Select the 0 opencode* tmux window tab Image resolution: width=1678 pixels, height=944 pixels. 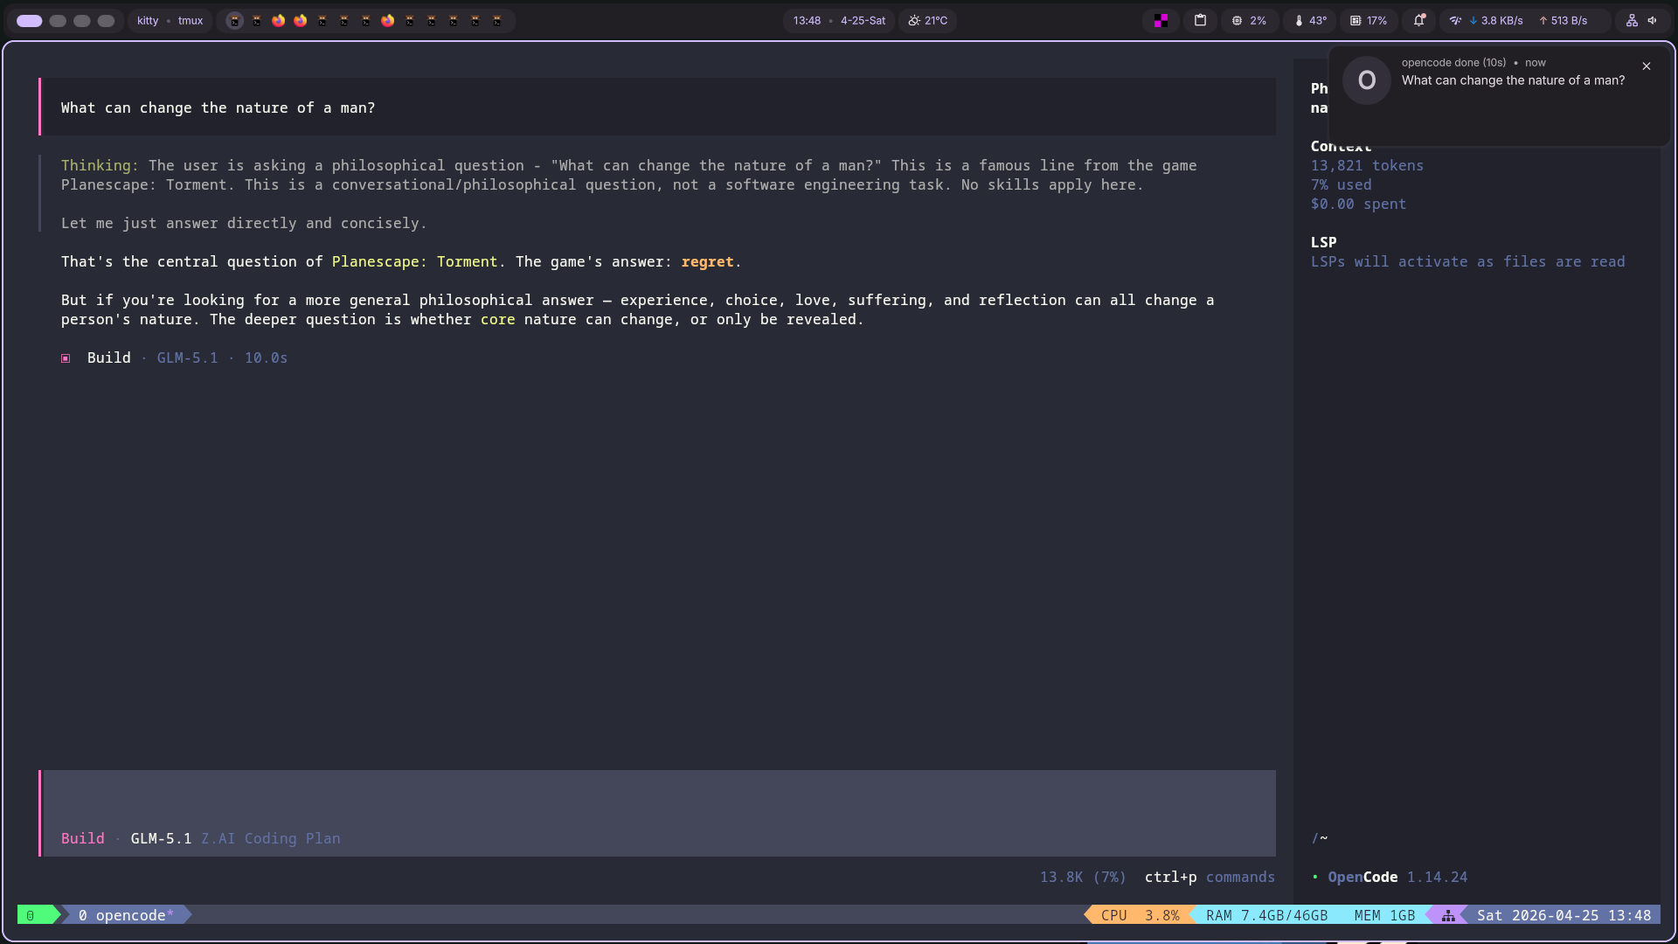tap(126, 915)
